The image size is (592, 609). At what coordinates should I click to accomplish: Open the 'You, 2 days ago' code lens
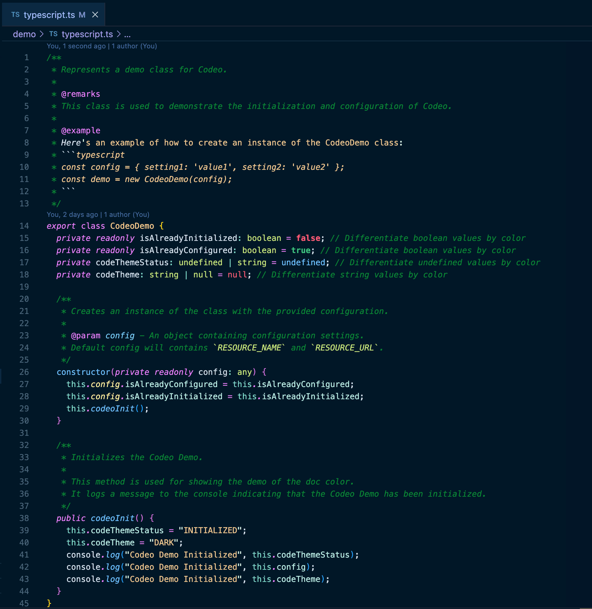(98, 215)
